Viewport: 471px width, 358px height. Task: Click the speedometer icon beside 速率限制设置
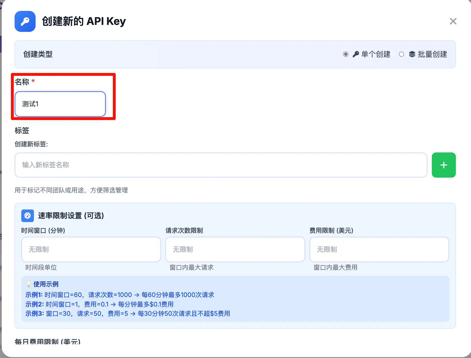tap(27, 216)
